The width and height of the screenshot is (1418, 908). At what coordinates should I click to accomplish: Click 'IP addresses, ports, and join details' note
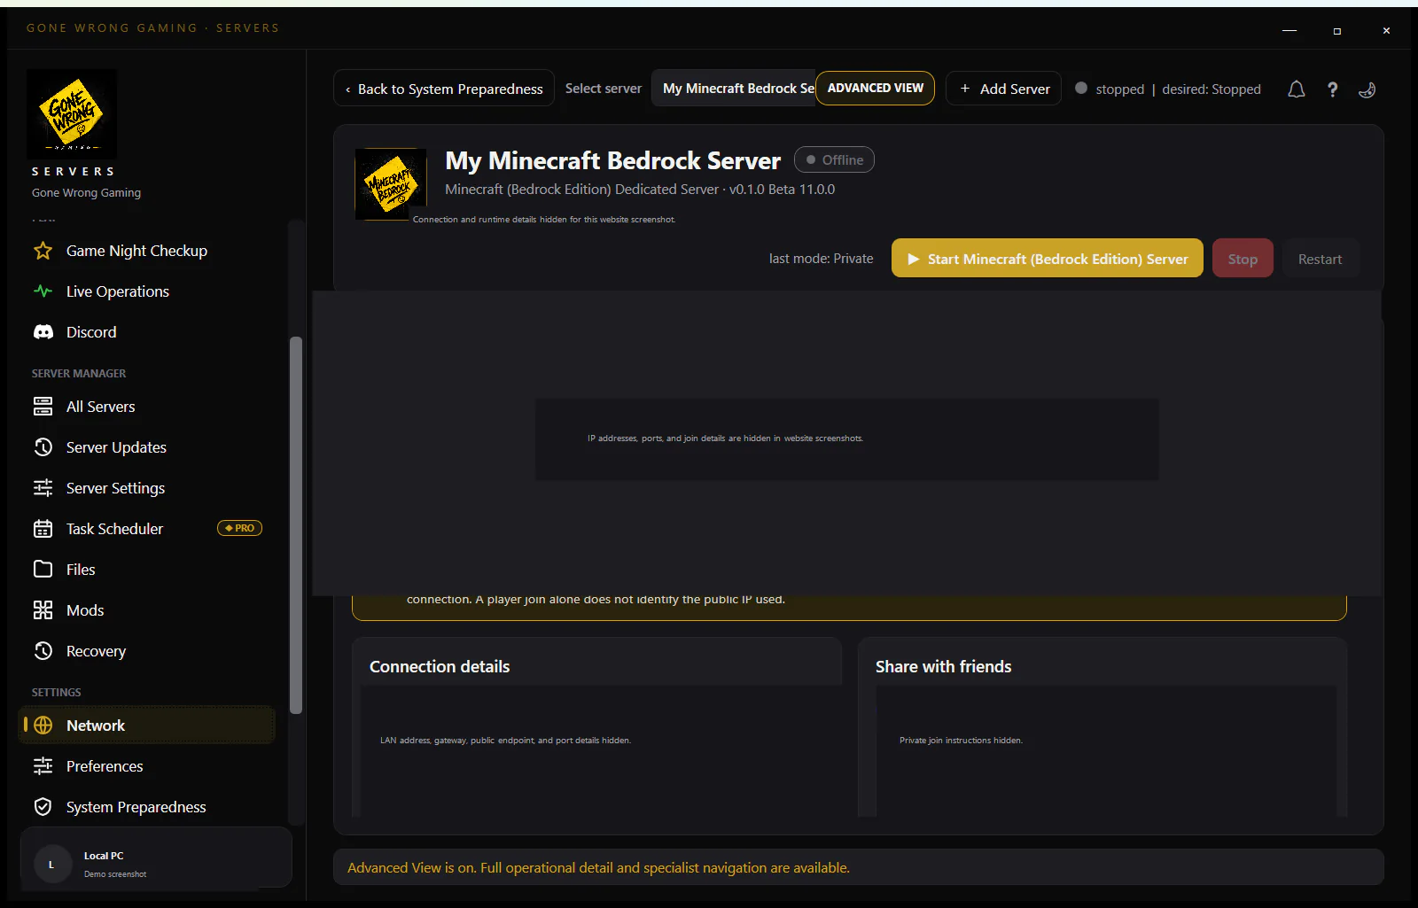point(725,438)
